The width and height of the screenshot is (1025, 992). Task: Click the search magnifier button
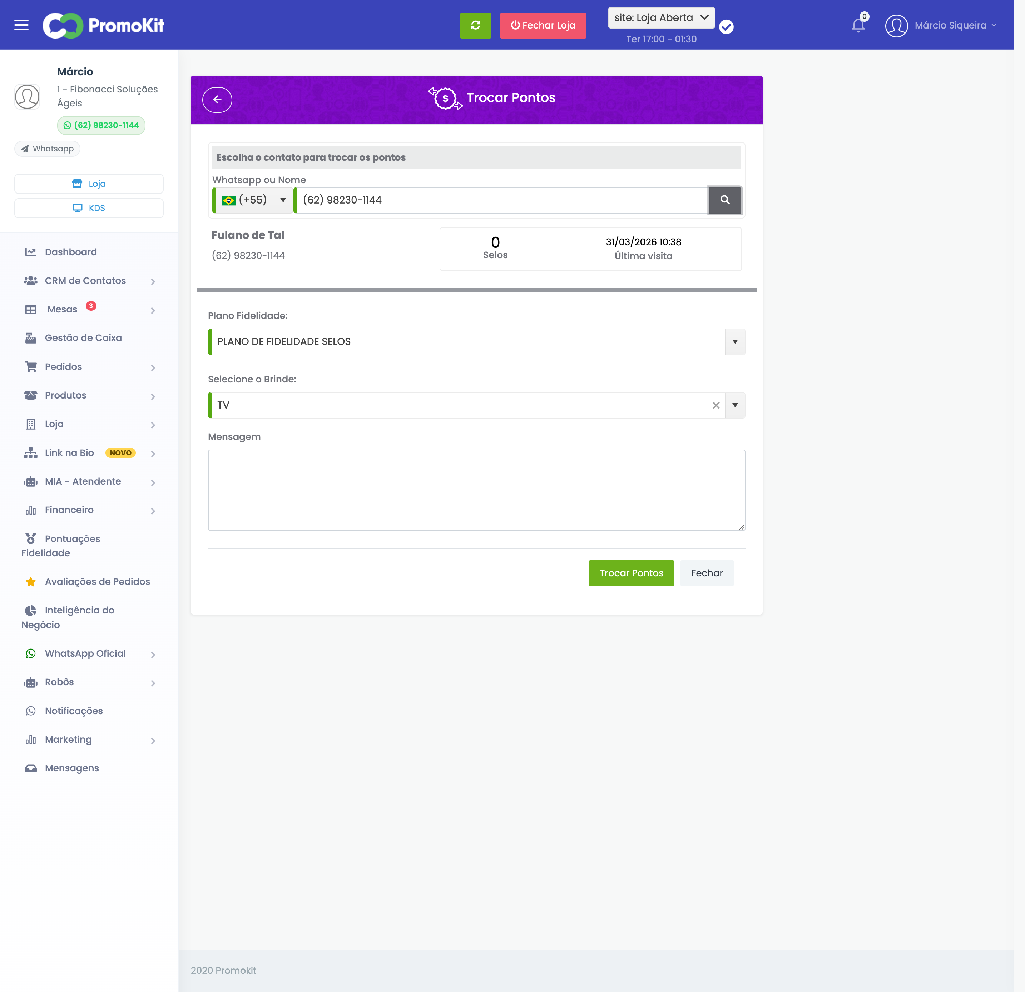725,200
